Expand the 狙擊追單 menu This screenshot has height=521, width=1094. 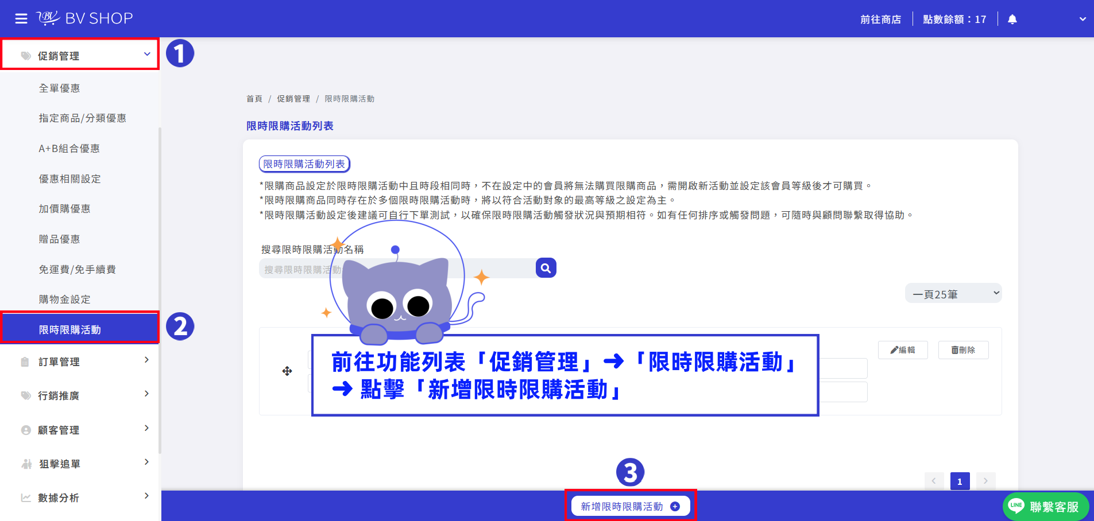coord(80,464)
